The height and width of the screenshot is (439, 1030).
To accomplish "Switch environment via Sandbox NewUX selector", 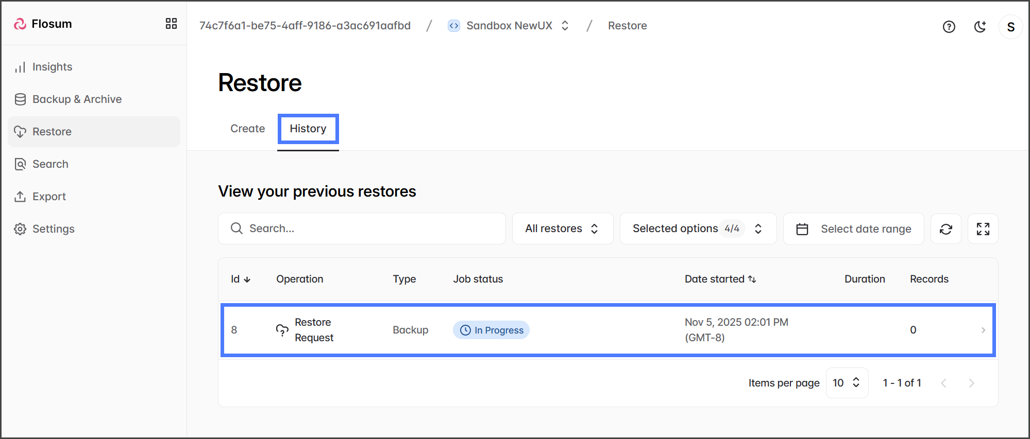I will (509, 26).
